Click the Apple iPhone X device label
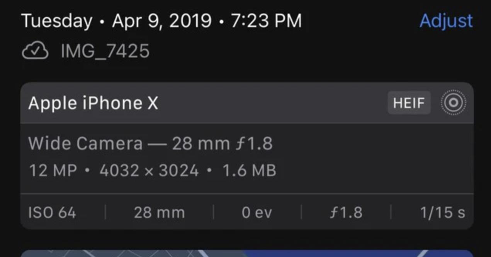 [x=93, y=103]
